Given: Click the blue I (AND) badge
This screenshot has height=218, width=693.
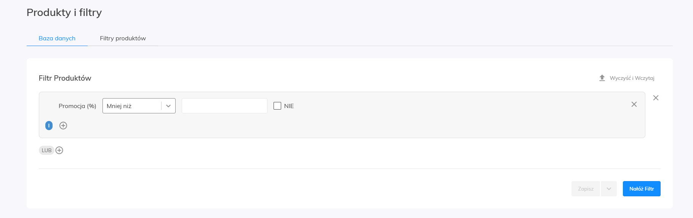Looking at the screenshot, I should [x=49, y=126].
